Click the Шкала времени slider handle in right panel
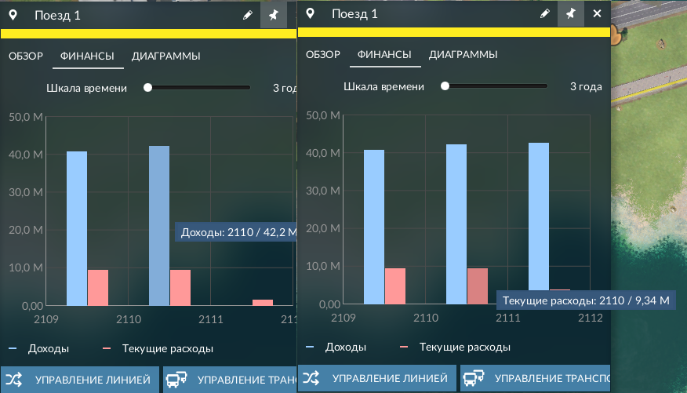Viewport: 687px width, 393px height. point(445,86)
